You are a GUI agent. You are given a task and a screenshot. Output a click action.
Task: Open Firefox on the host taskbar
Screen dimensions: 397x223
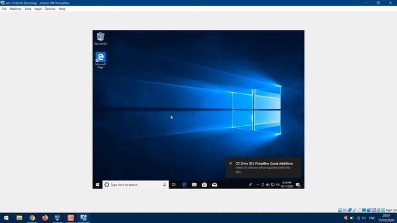(45, 217)
